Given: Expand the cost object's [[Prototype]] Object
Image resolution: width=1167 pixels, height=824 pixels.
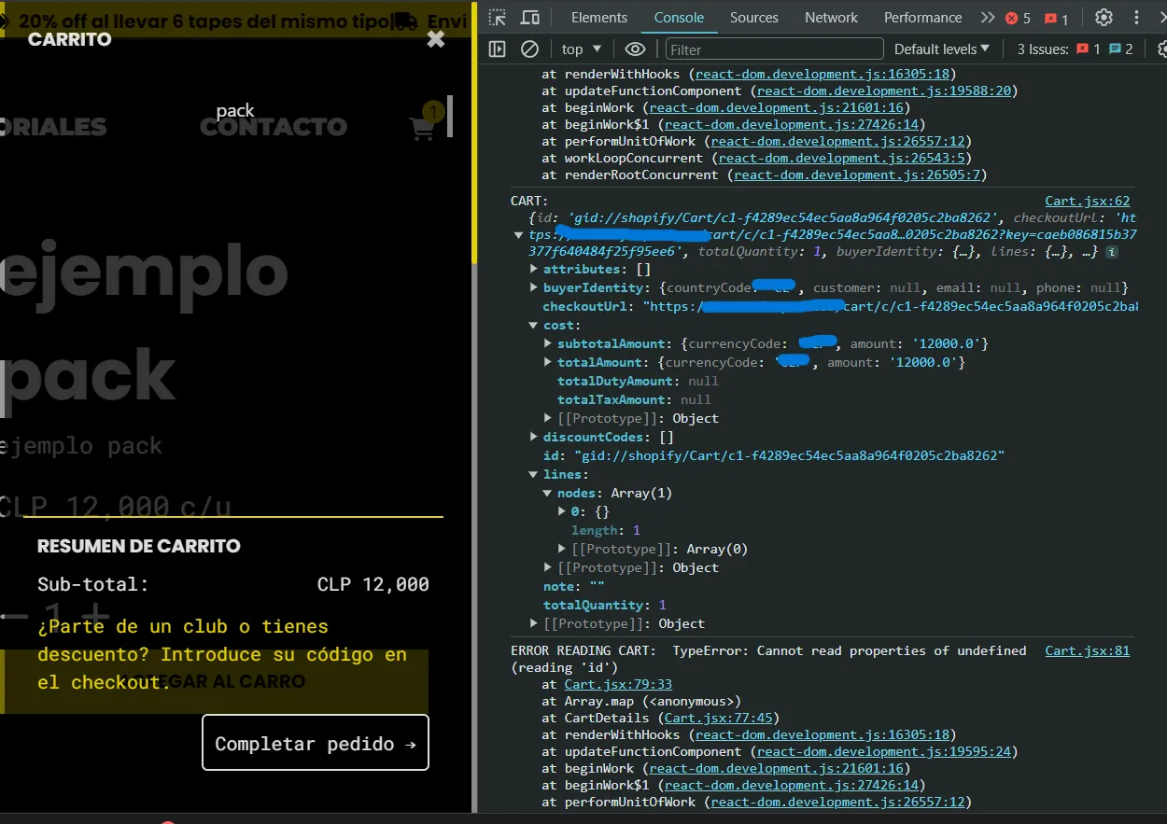Looking at the screenshot, I should (548, 419).
